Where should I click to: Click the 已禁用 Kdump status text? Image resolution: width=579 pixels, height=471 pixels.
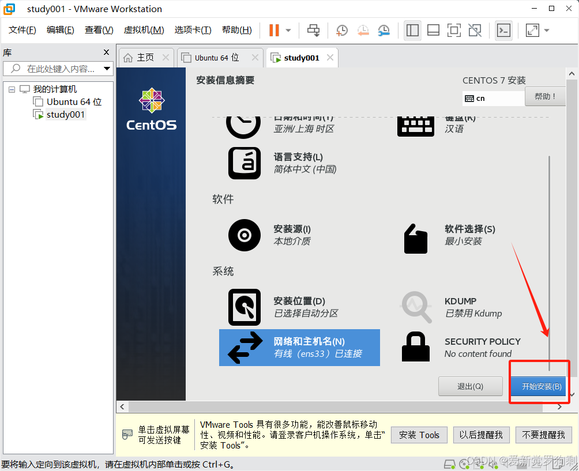click(x=473, y=314)
